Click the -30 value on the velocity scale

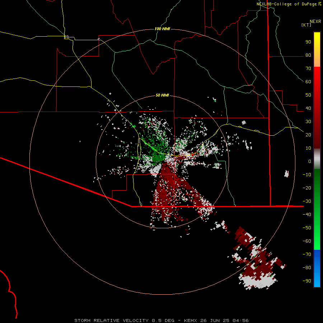[307, 201]
